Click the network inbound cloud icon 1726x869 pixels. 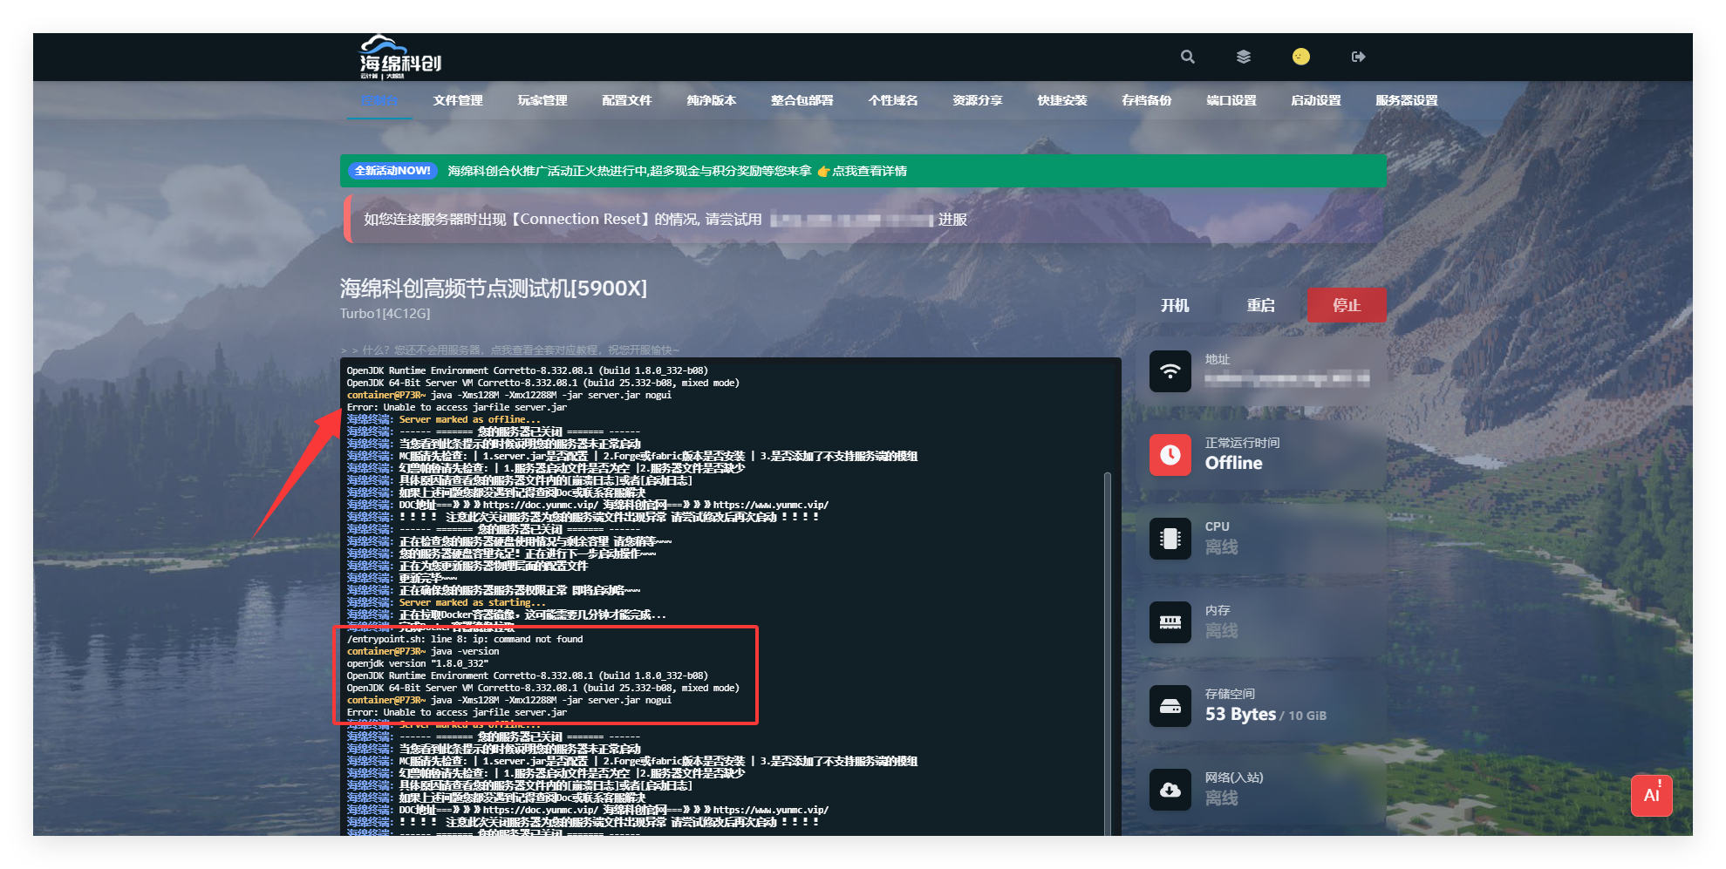coord(1170,790)
